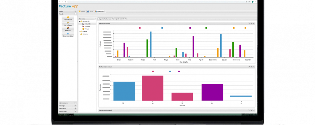This screenshot has width=315, height=125.
Task: Click the Visitar tienda button
Action: 68,19
